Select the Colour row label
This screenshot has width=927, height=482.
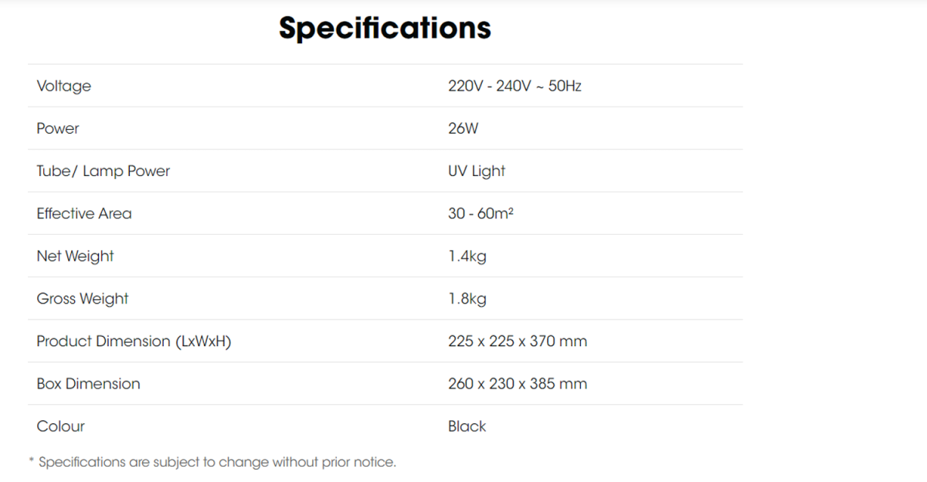pyautogui.click(x=60, y=426)
